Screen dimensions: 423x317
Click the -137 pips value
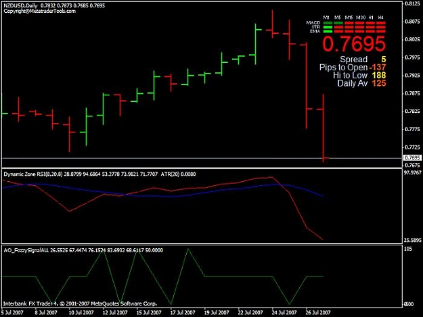378,68
